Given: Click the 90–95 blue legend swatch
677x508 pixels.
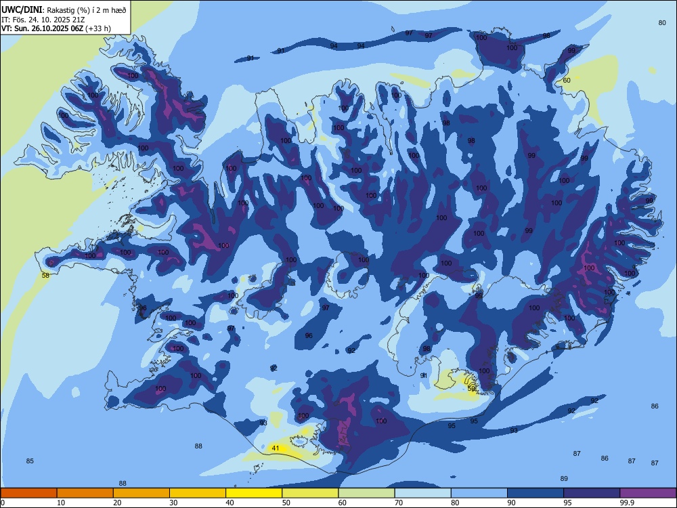Looking at the screenshot, I should (x=536, y=493).
